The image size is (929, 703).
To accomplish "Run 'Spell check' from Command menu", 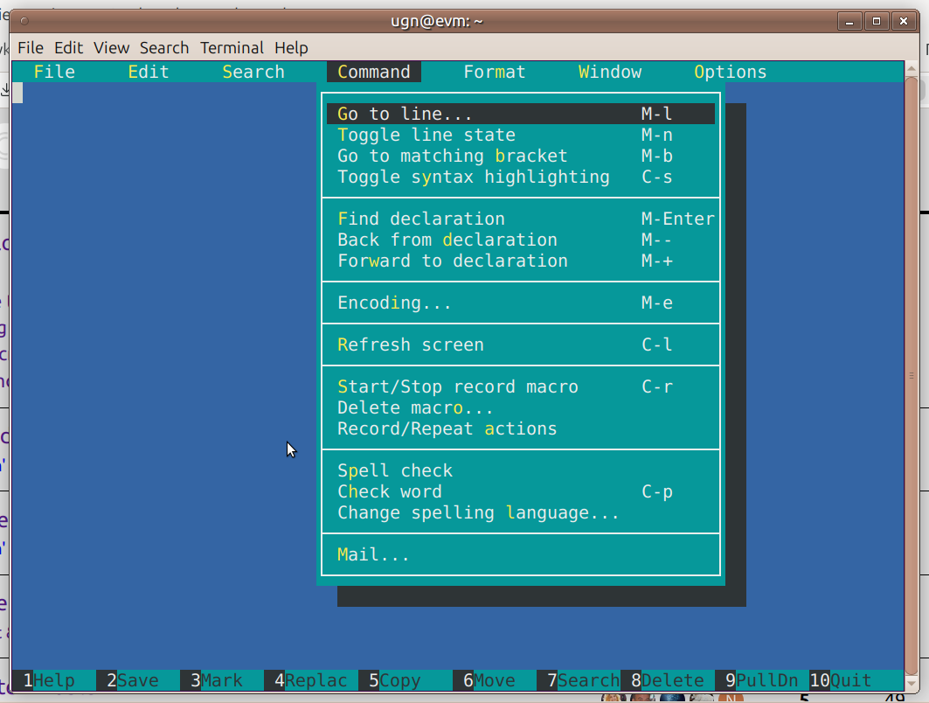I will (x=395, y=471).
